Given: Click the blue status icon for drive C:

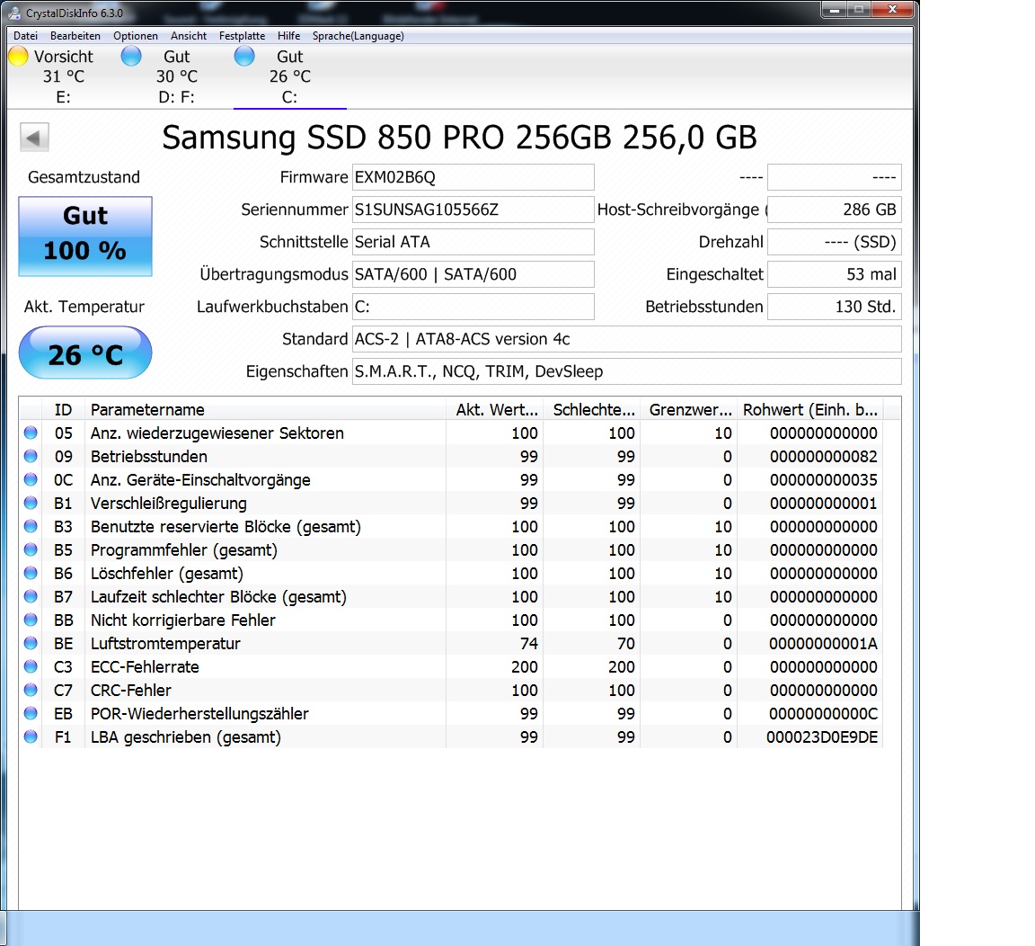Looking at the screenshot, I should click(244, 57).
